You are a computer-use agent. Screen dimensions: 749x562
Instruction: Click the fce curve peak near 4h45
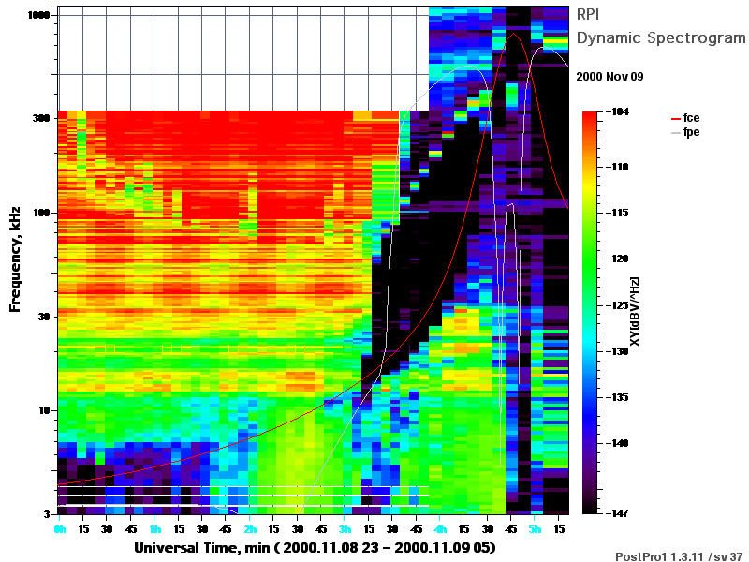[x=513, y=34]
